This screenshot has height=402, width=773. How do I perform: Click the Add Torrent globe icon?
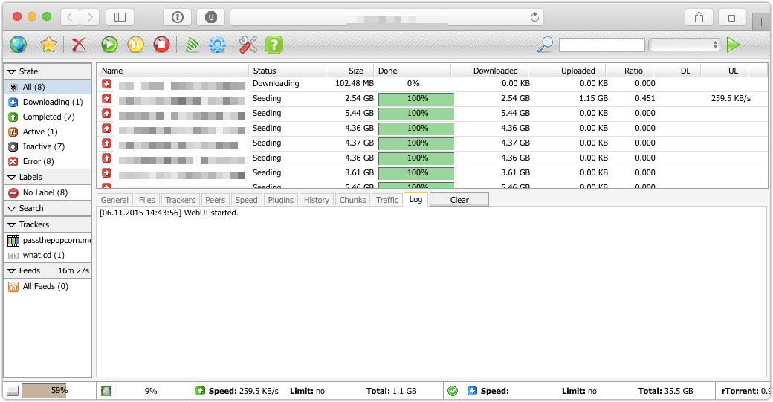[19, 45]
